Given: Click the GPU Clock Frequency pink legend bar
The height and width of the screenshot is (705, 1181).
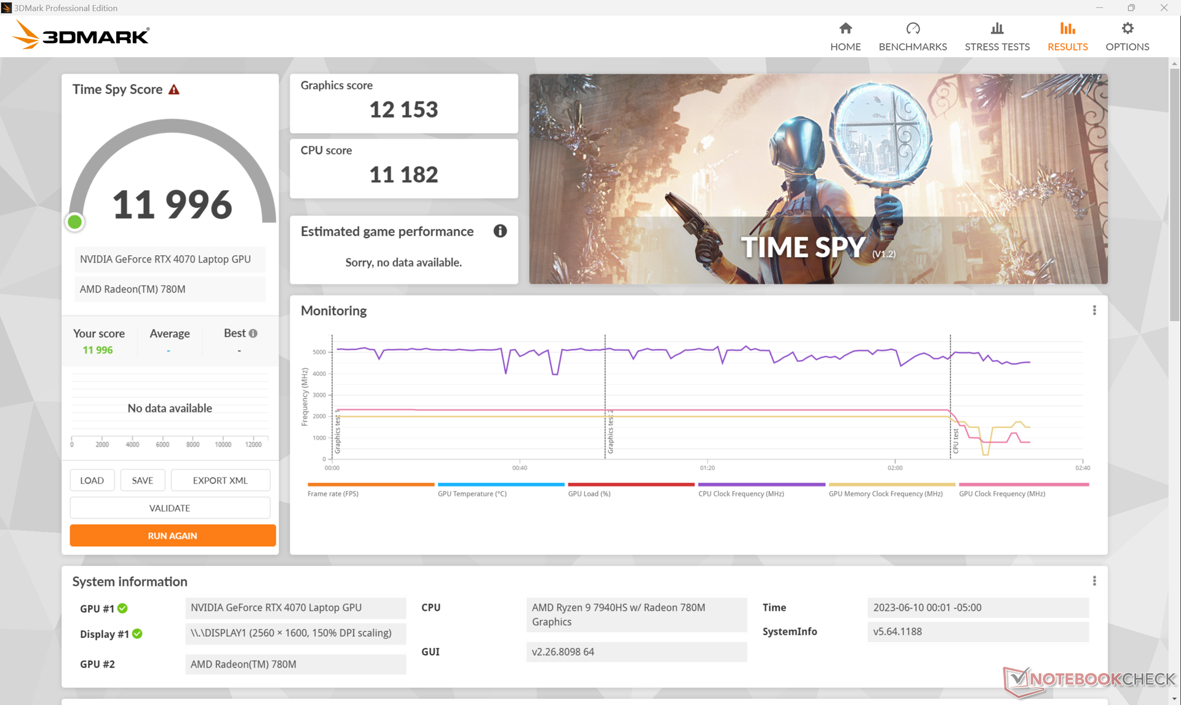Looking at the screenshot, I should coord(1024,485).
